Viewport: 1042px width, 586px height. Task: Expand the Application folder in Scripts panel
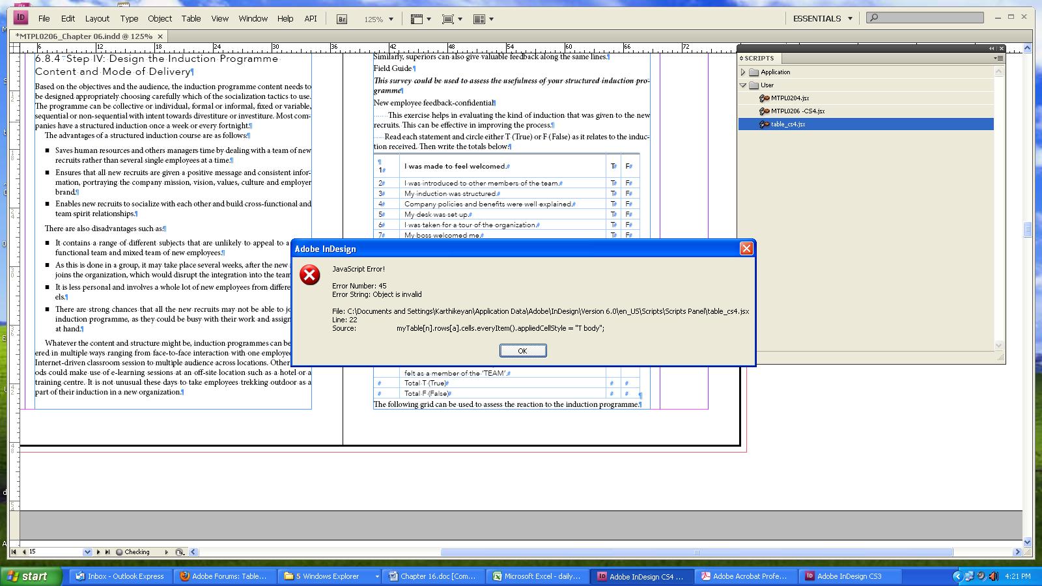click(743, 72)
